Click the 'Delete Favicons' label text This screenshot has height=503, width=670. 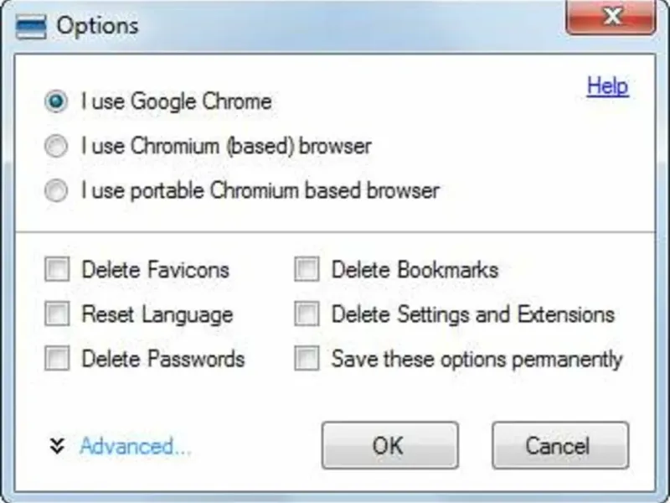pos(155,270)
